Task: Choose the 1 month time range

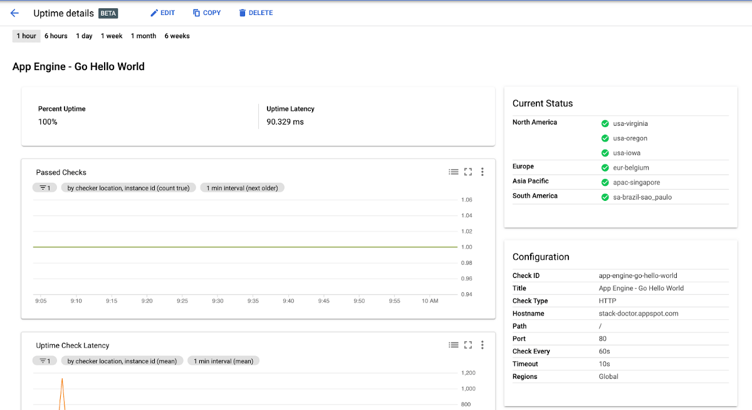Action: (144, 36)
